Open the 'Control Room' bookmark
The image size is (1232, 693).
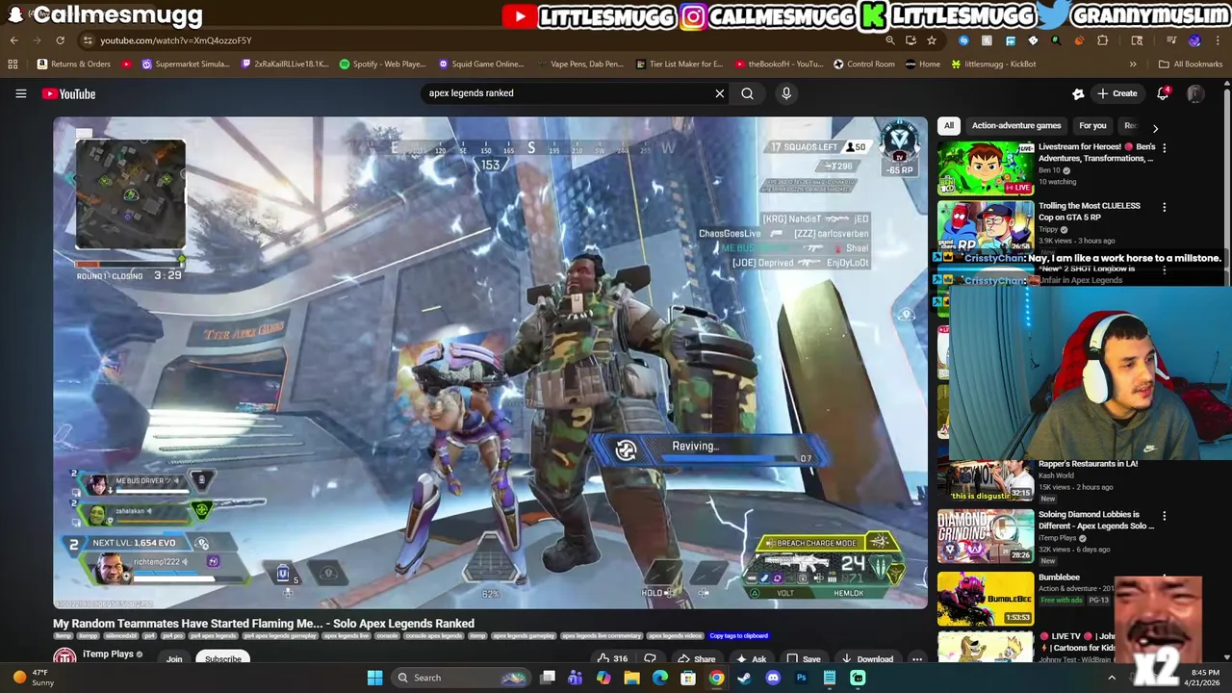[864, 64]
